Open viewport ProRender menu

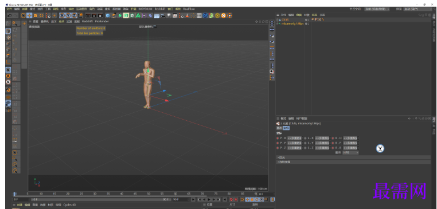click(x=102, y=21)
